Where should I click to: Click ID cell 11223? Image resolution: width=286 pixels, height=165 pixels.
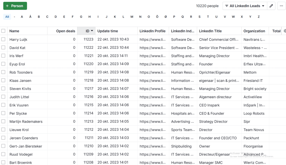89,39
